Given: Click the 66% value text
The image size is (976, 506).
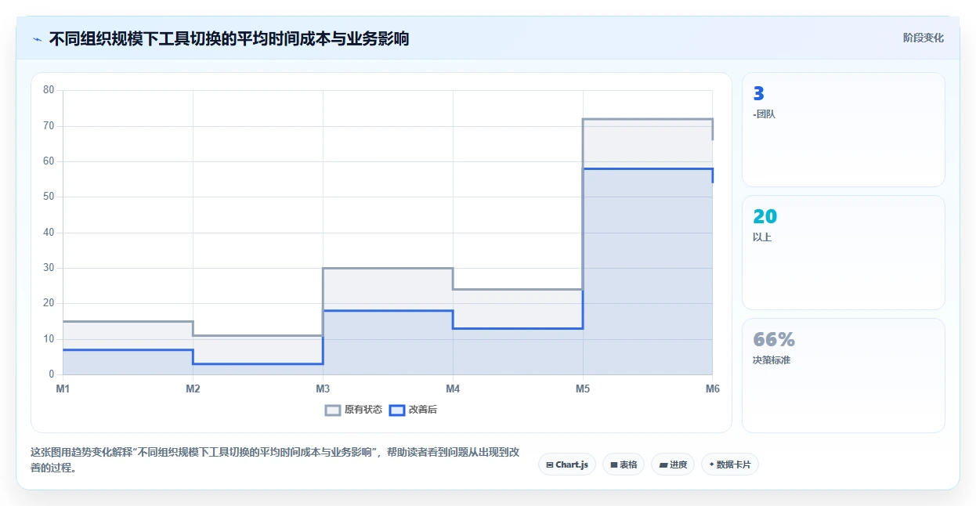Looking at the screenshot, I should [774, 339].
